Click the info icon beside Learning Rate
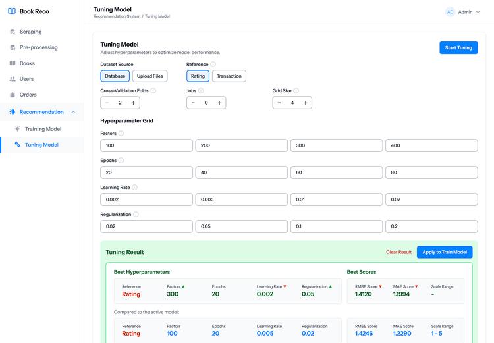 pos(134,188)
